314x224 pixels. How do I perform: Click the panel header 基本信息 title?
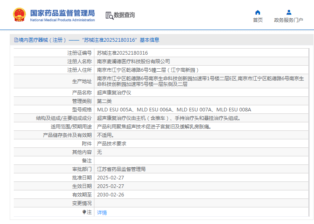tap(149, 40)
